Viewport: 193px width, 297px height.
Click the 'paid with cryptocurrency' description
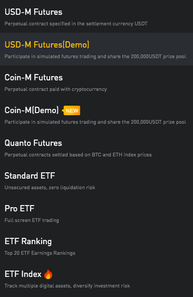(x=55, y=89)
